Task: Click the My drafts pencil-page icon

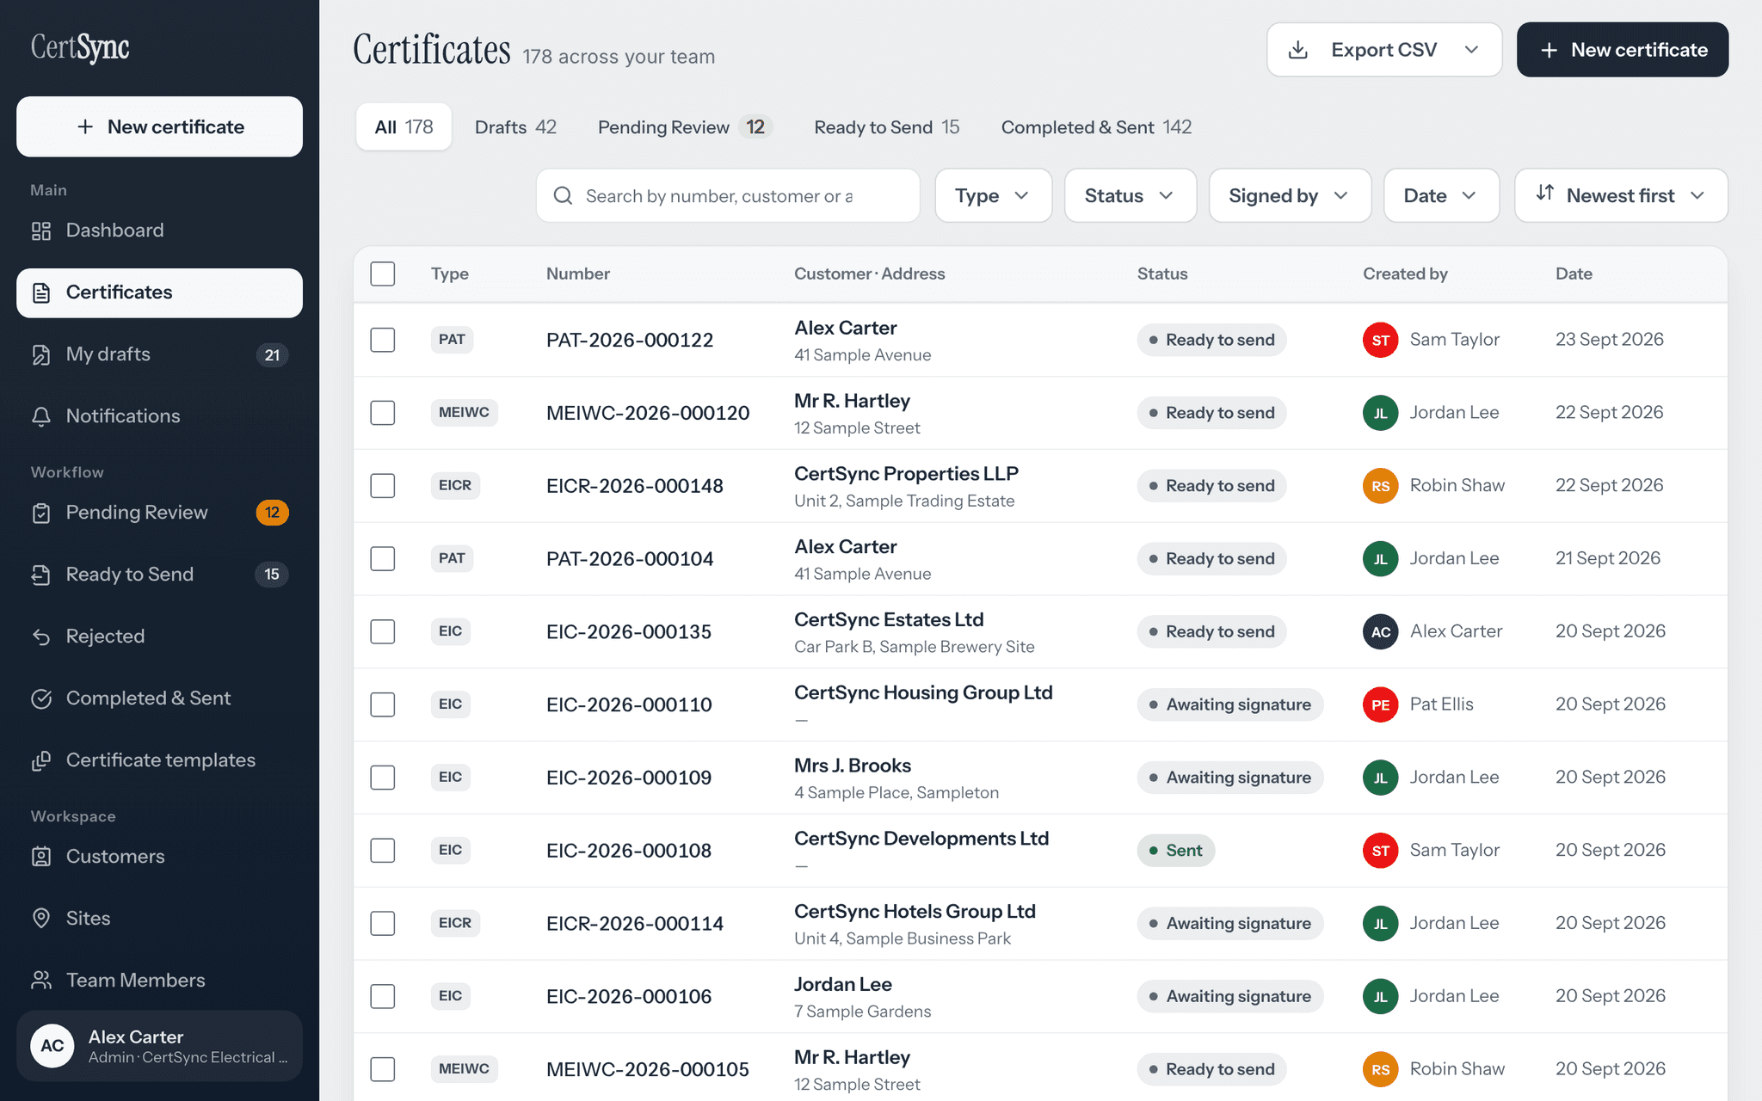Action: (41, 354)
